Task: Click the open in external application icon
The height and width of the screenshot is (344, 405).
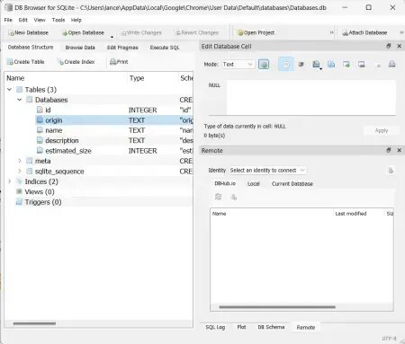Action: (316, 64)
